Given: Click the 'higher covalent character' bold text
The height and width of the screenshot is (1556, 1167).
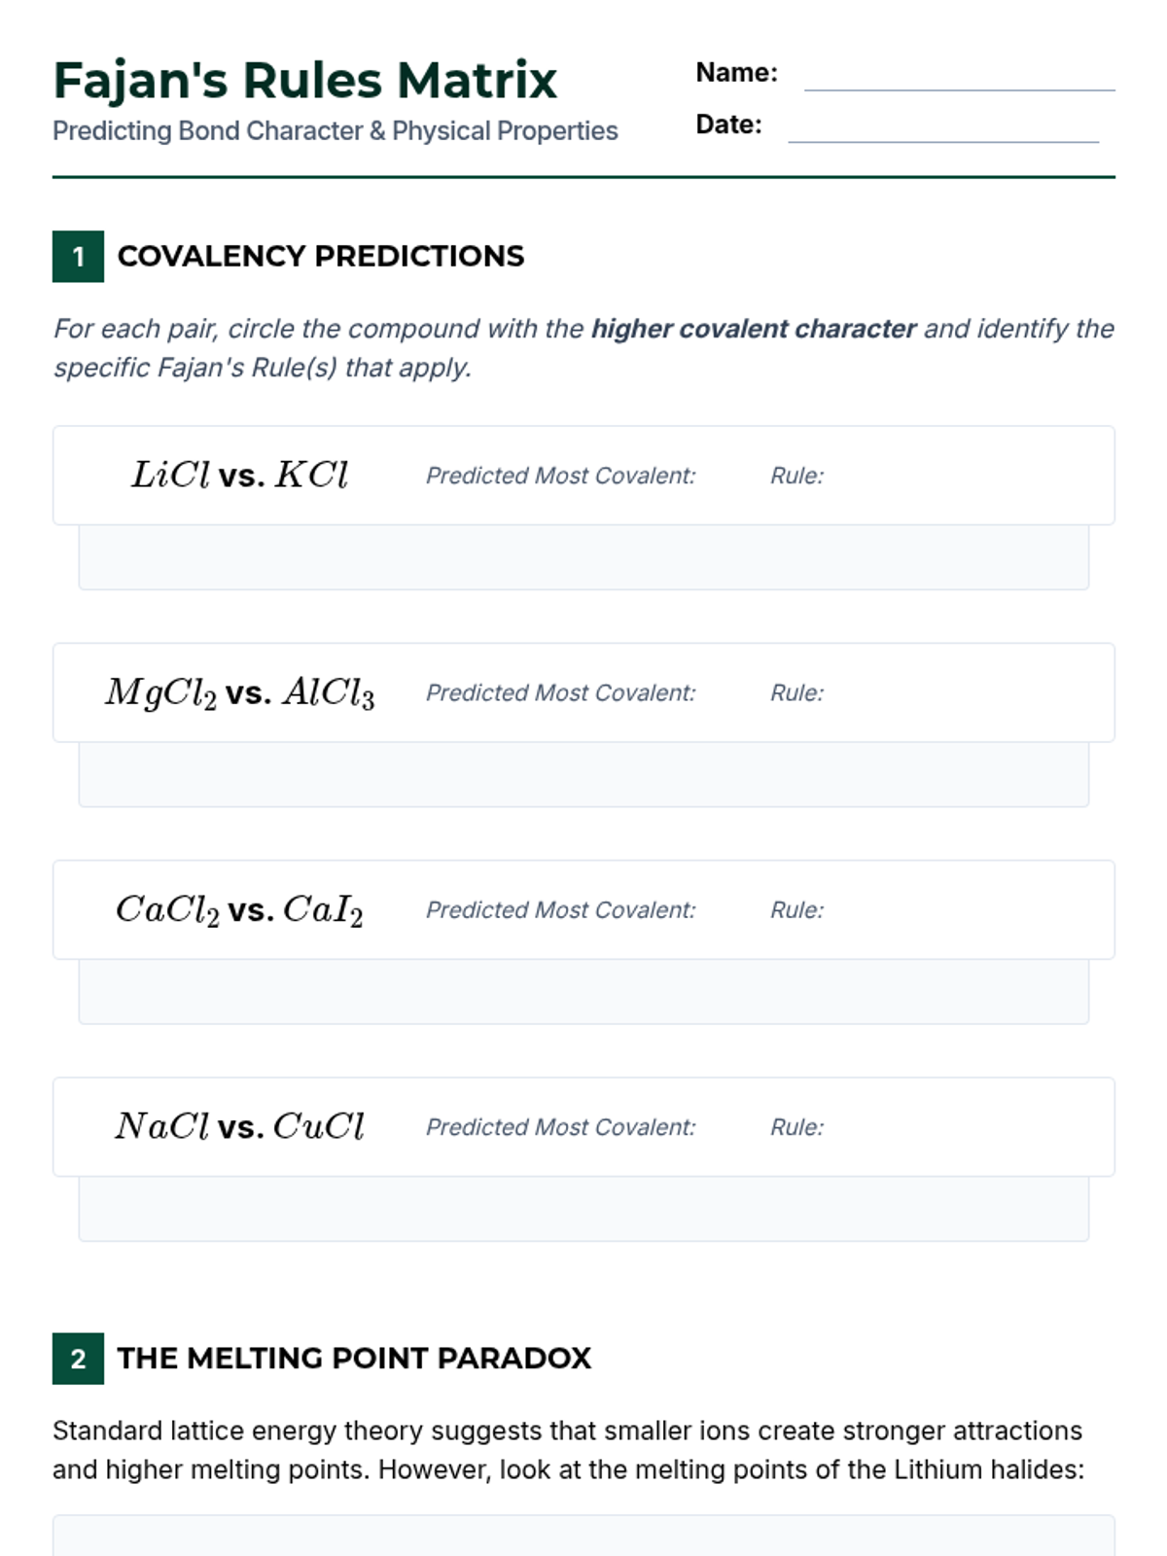Looking at the screenshot, I should pos(753,329).
